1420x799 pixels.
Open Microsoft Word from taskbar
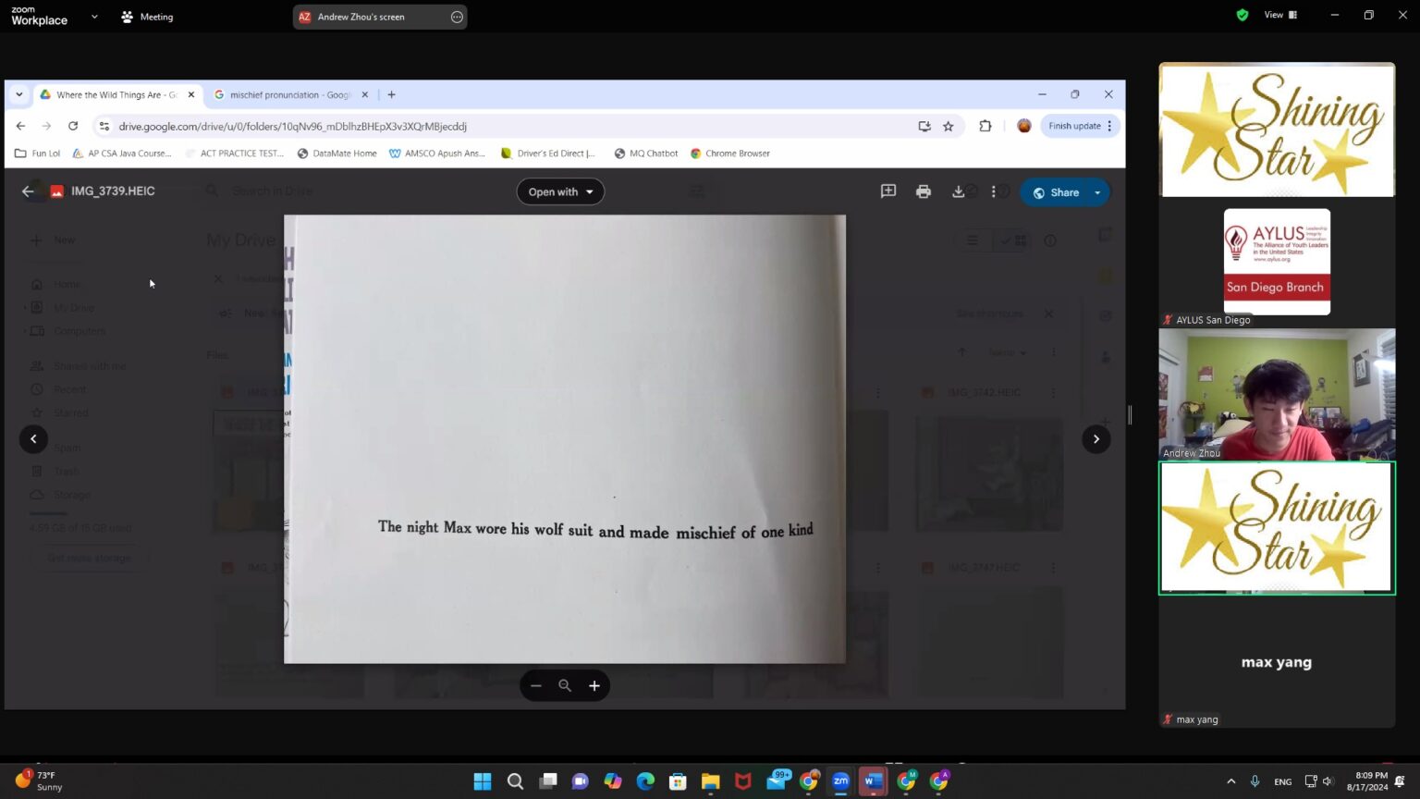[x=873, y=781]
